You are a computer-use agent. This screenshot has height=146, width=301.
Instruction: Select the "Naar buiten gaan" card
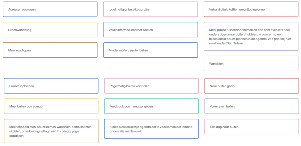(252, 86)
